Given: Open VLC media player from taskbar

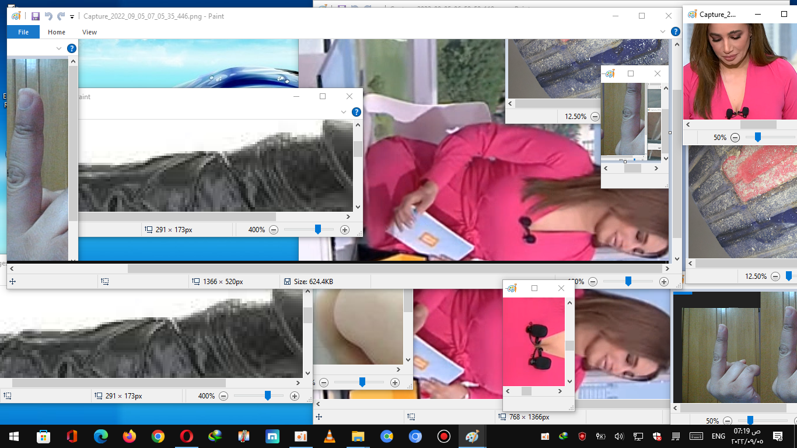Looking at the screenshot, I should [x=330, y=436].
